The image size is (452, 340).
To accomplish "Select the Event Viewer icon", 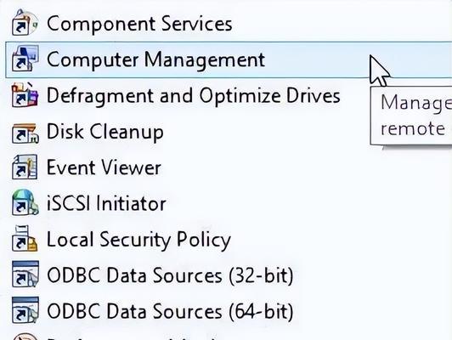I will [25, 167].
